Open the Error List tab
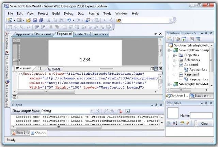This screenshot has width=218, height=147. pyautogui.click(x=20, y=133)
